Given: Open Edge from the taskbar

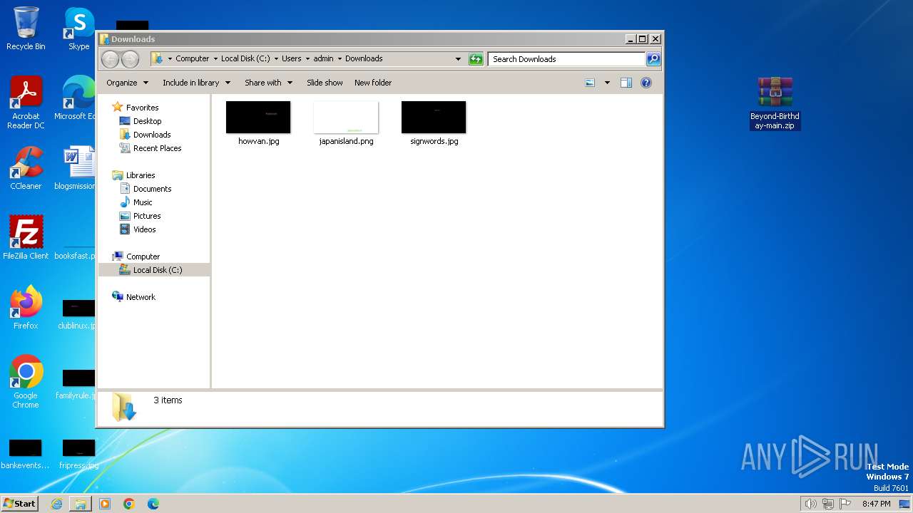Looking at the screenshot, I should 153,504.
